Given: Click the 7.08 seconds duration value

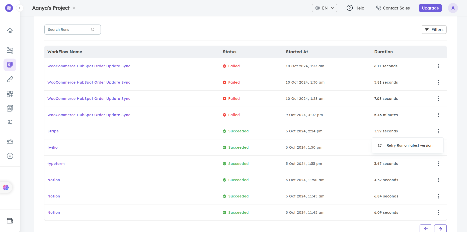Looking at the screenshot, I should [x=386, y=99].
